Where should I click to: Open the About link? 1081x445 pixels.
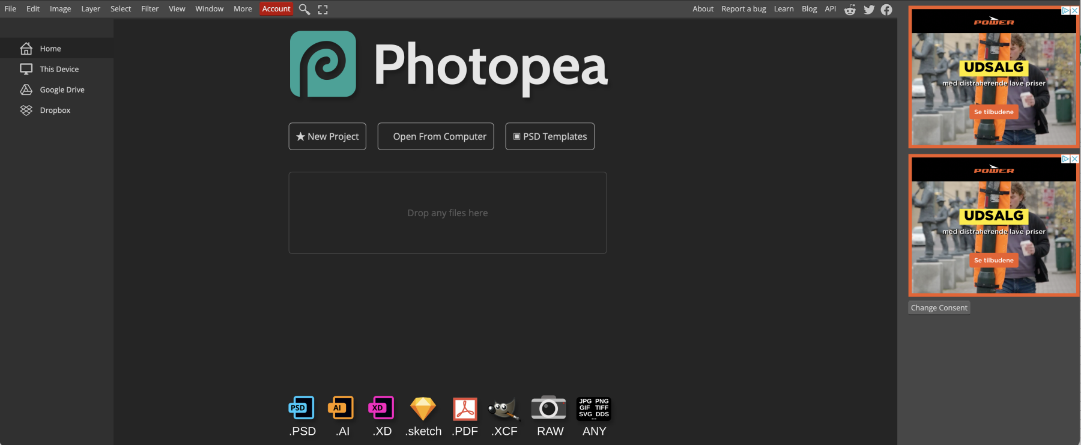pos(703,9)
